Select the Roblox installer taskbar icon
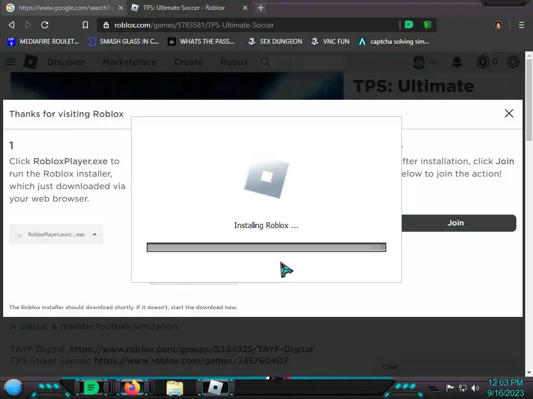Screen dimensions: 533x399 pos(215,388)
